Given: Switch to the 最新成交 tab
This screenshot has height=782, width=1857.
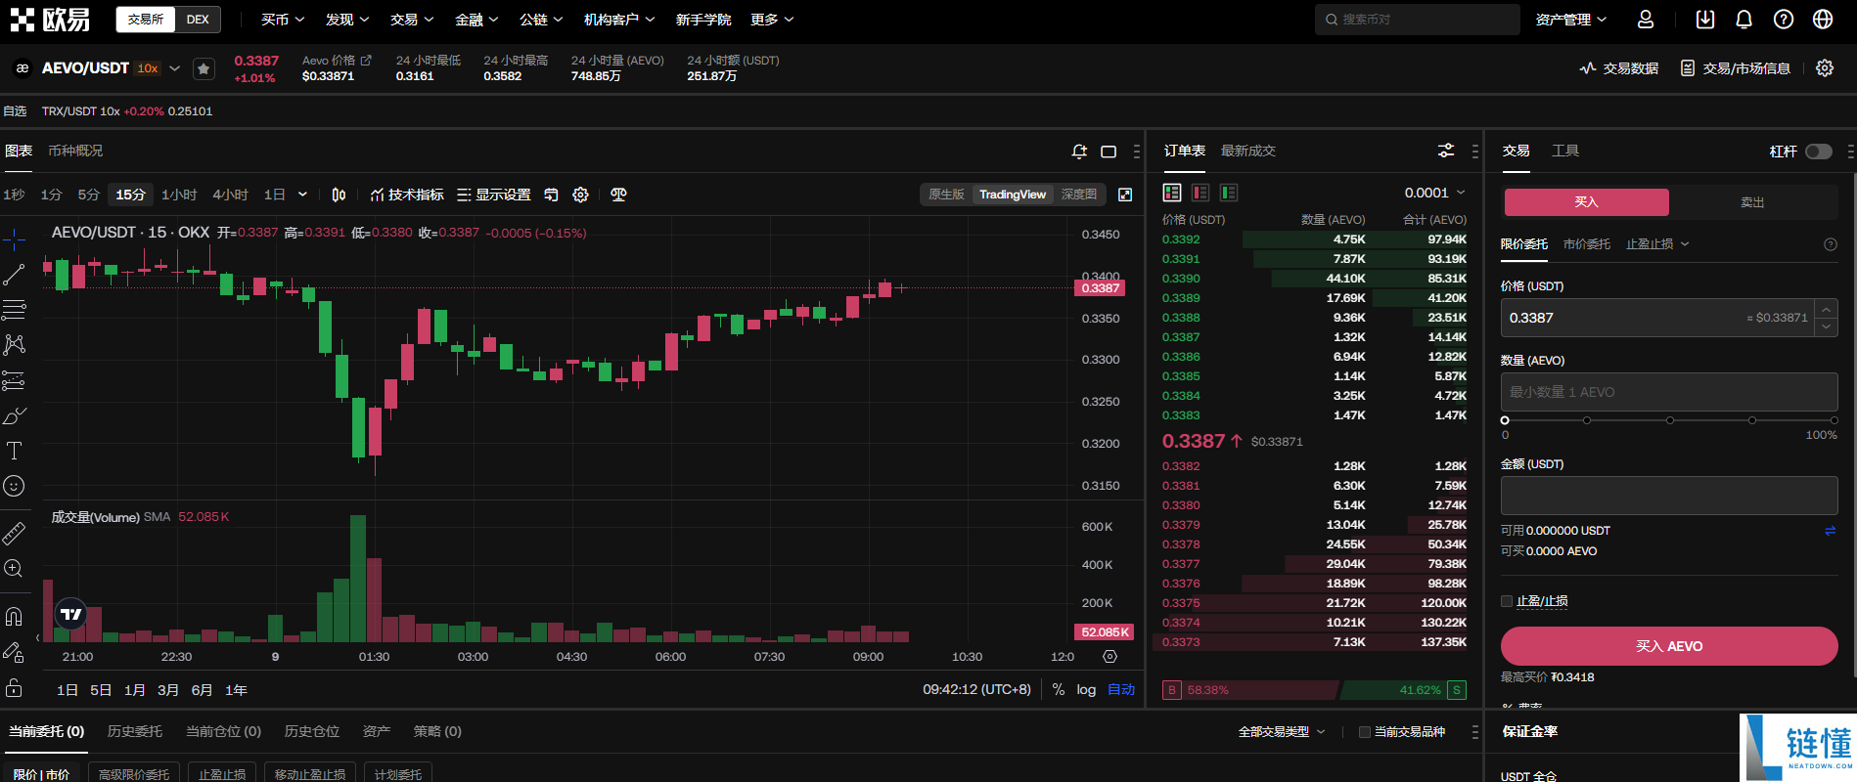Looking at the screenshot, I should pos(1247,151).
